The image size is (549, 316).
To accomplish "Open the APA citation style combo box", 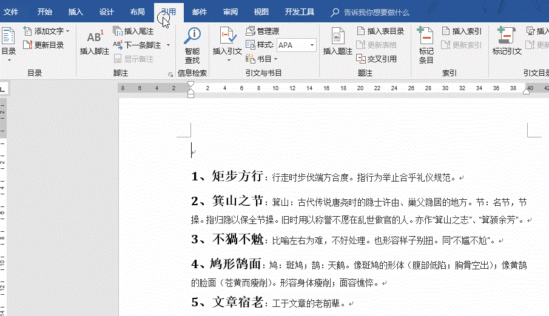I will coord(297,45).
